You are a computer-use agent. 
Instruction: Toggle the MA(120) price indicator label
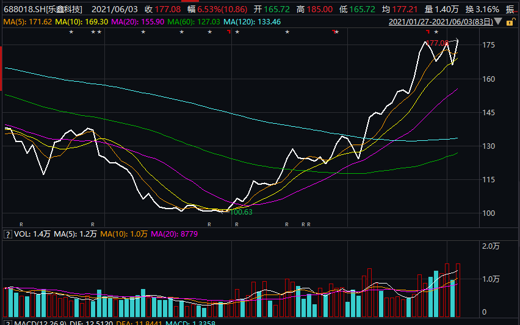[x=252, y=22]
